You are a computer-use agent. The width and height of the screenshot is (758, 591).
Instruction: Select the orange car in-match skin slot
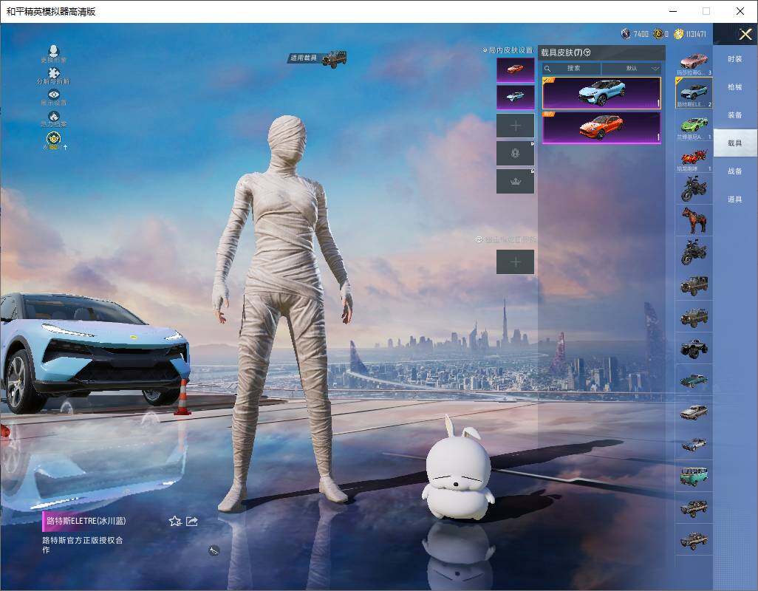pos(516,69)
